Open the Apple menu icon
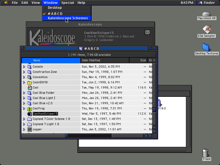 click(6, 2)
